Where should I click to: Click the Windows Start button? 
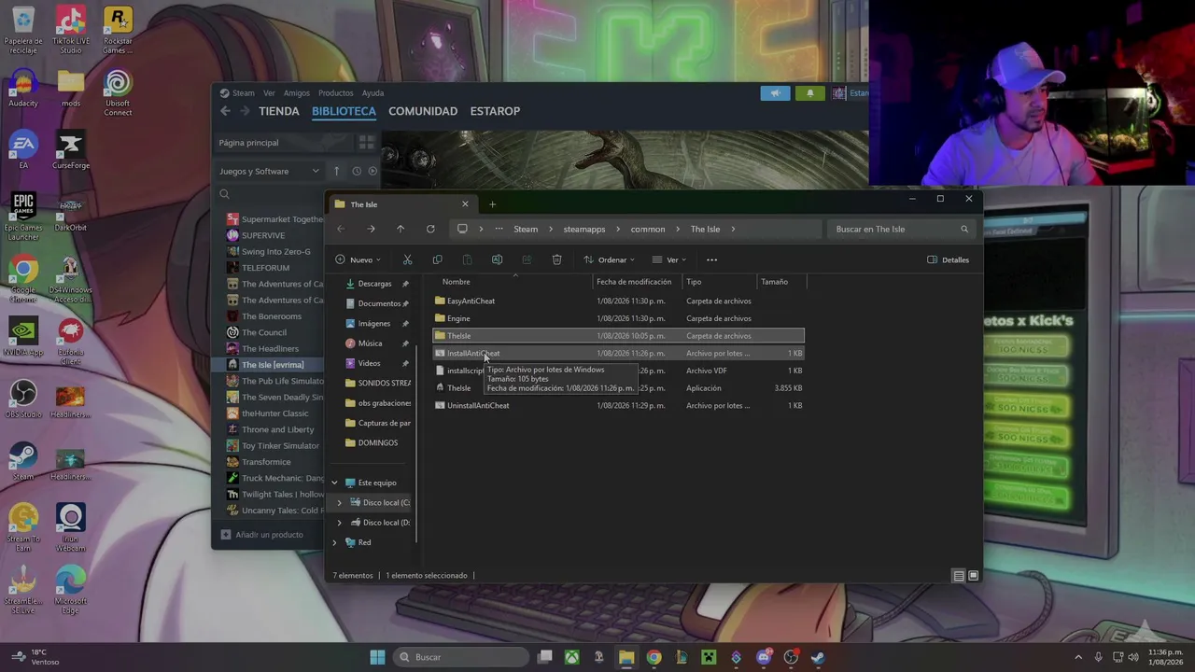pyautogui.click(x=377, y=657)
